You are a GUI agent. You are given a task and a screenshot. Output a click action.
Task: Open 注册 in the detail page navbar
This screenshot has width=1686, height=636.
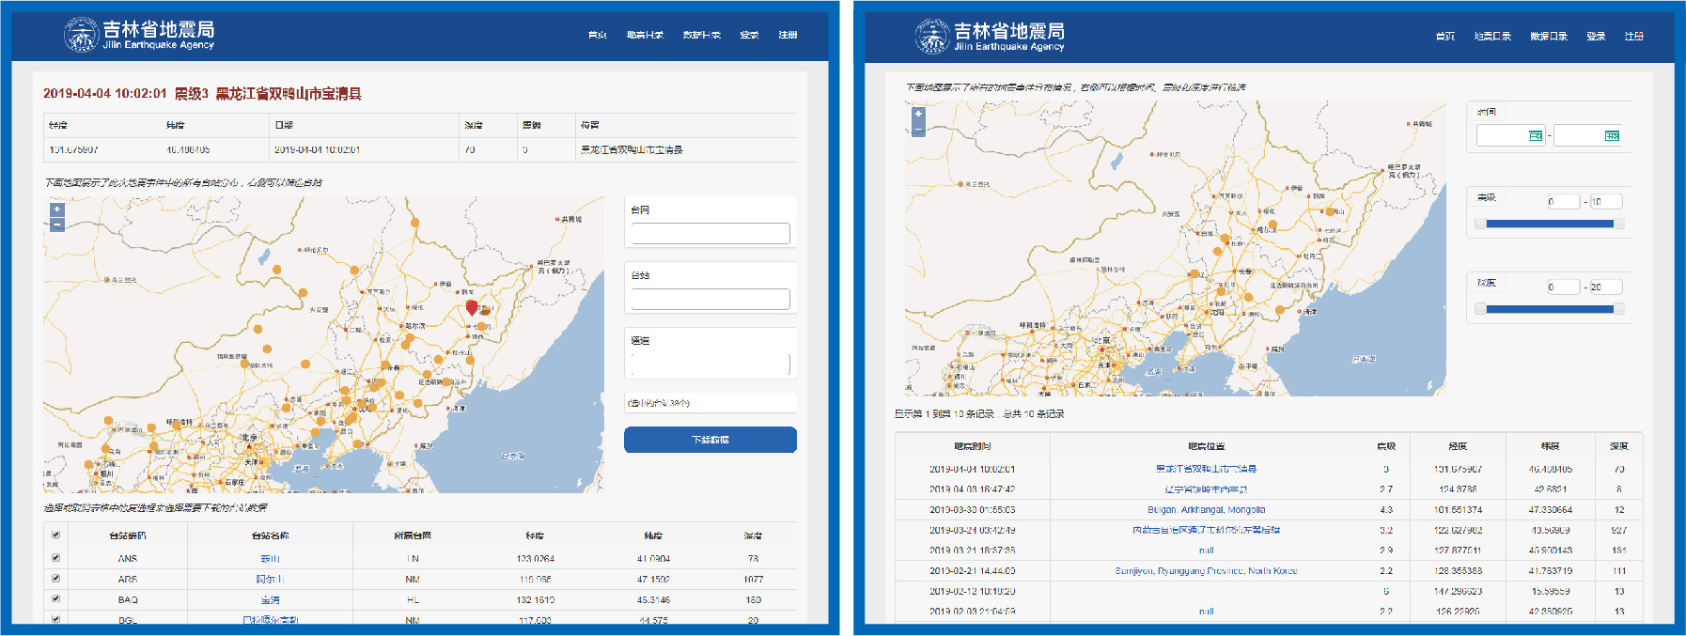click(788, 35)
